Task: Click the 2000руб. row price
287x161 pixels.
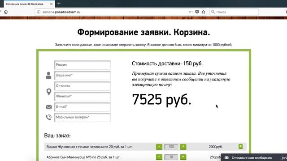Action: (x=216, y=147)
